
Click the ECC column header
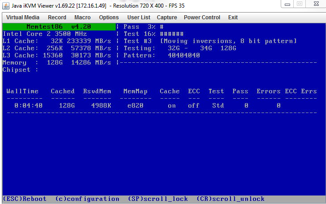pos(194,91)
